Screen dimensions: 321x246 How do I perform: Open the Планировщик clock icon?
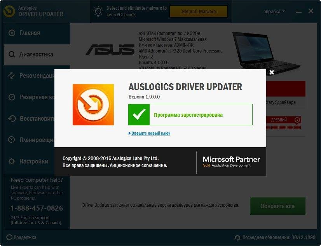point(12,140)
